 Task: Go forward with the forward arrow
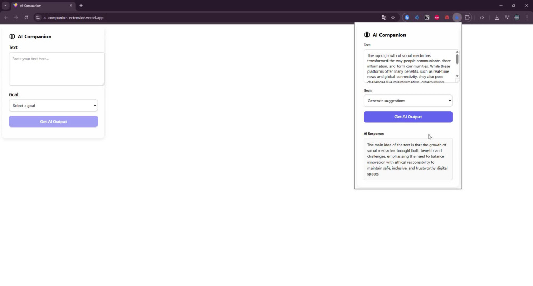[16, 18]
